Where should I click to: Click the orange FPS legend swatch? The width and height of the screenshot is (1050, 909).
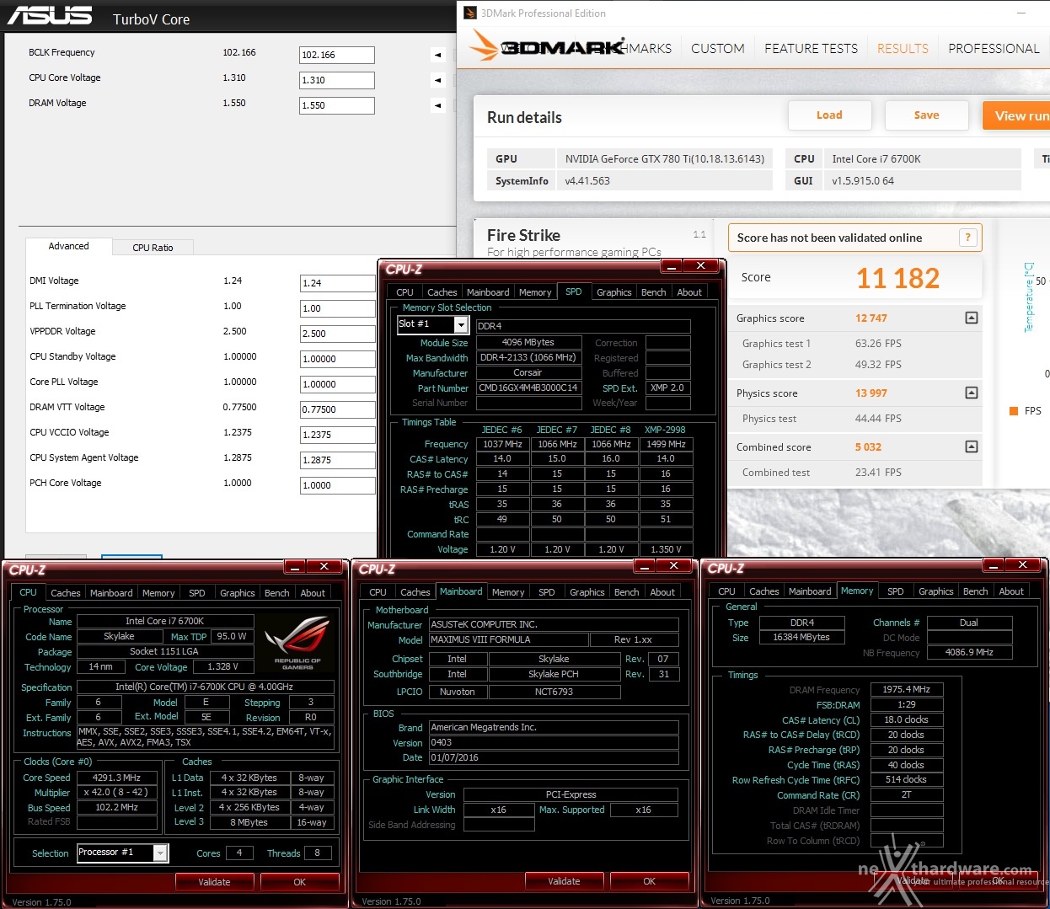1014,411
